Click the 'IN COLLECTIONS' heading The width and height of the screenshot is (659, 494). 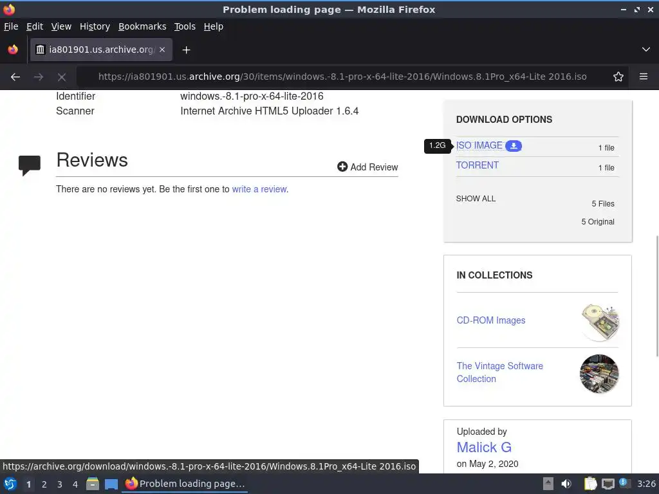495,275
